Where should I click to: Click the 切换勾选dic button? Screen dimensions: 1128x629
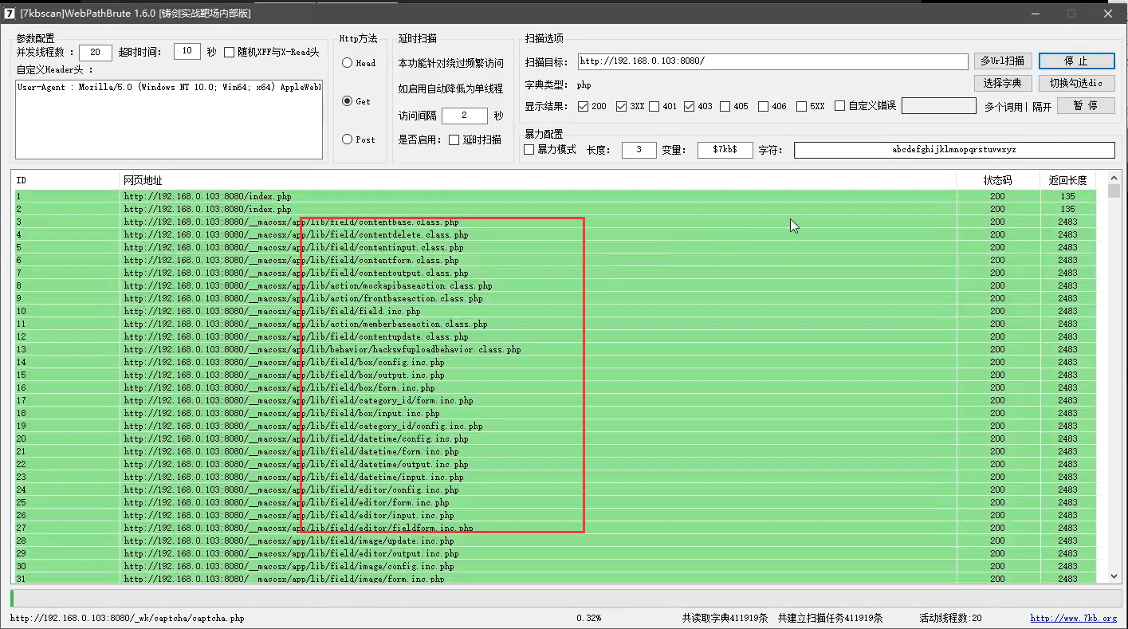[1077, 83]
